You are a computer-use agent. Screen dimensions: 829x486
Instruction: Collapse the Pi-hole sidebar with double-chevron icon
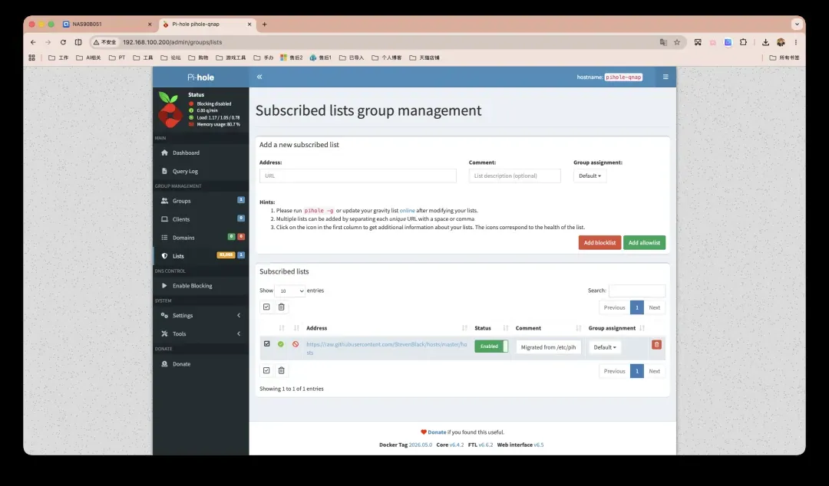[259, 77]
